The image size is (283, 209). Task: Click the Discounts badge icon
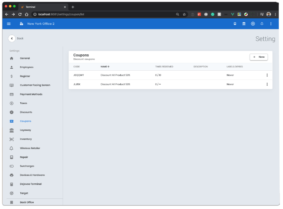[12, 112]
